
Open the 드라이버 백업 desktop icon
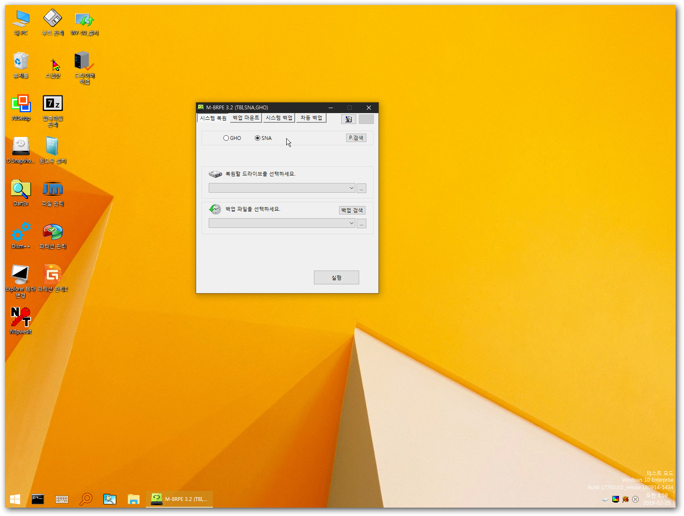(x=85, y=68)
